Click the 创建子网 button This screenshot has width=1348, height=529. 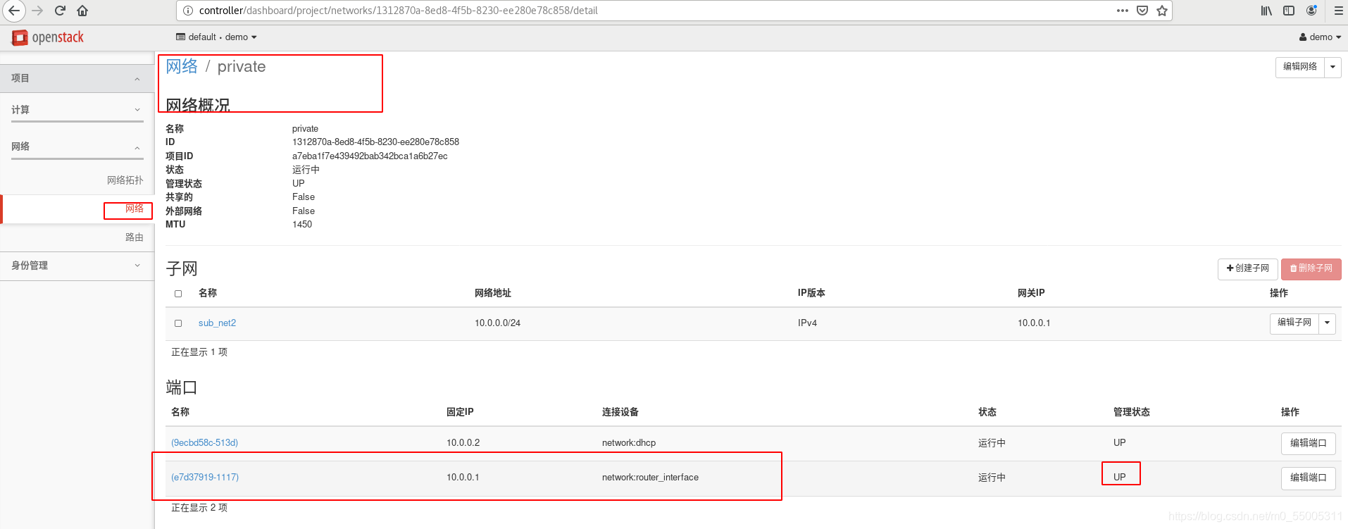(1247, 268)
